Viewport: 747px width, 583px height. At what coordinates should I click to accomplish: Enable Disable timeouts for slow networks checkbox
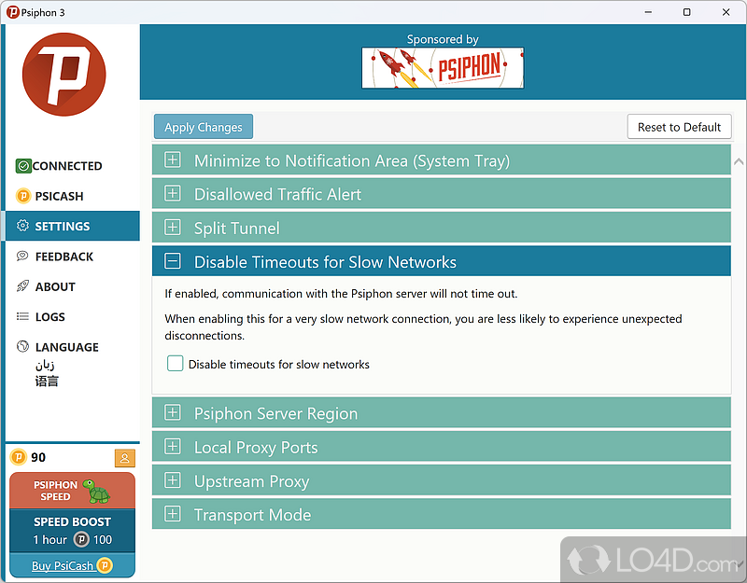coord(175,364)
